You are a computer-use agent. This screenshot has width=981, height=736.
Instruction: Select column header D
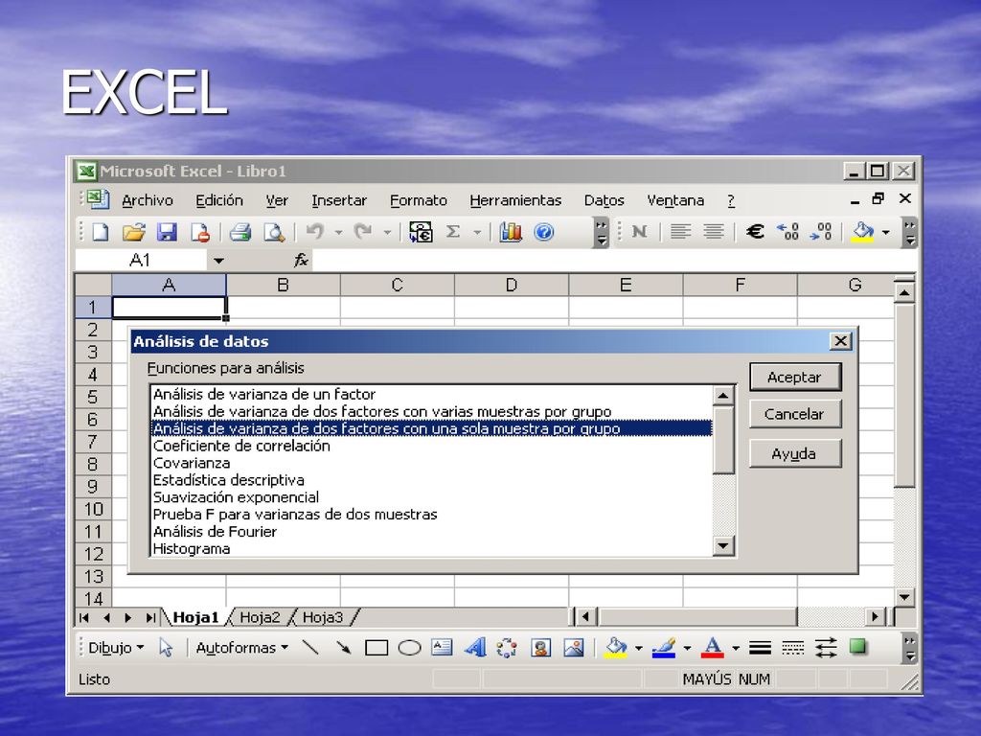point(512,286)
